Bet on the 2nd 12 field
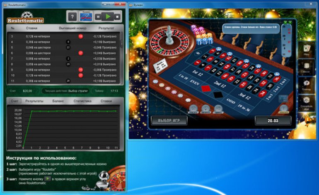 click(220, 84)
